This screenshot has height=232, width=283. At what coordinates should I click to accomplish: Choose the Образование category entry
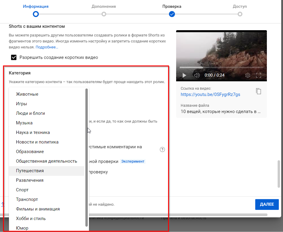[30, 152]
